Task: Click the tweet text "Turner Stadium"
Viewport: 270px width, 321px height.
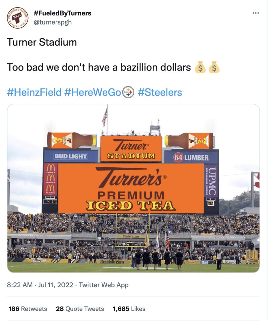Action: (x=42, y=42)
